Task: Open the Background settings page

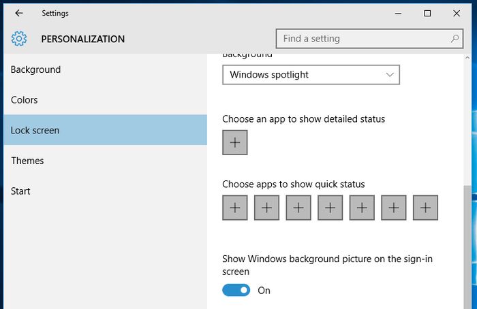Action: click(35, 69)
